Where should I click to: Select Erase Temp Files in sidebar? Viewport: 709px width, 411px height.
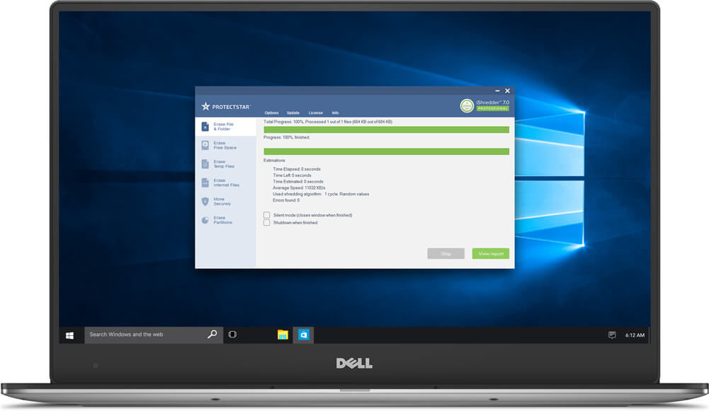(x=226, y=164)
